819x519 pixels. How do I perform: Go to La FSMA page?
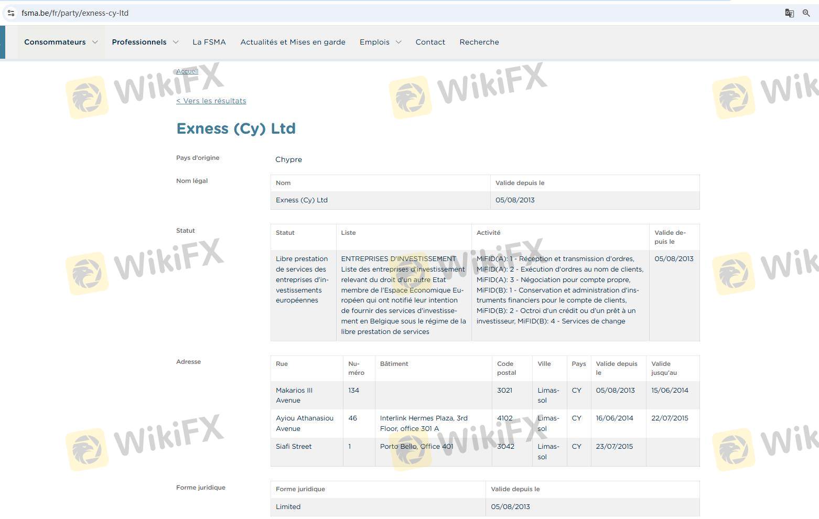coord(209,42)
